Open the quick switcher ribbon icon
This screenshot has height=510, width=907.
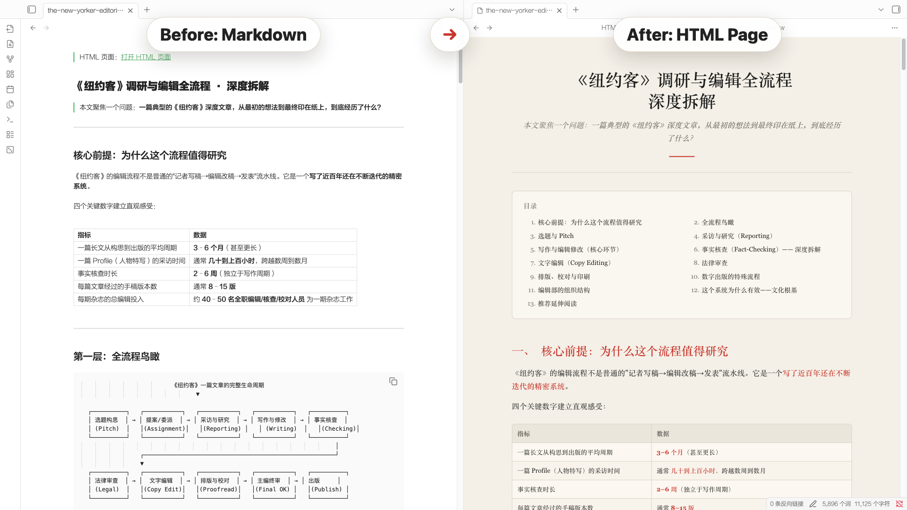pos(10,29)
